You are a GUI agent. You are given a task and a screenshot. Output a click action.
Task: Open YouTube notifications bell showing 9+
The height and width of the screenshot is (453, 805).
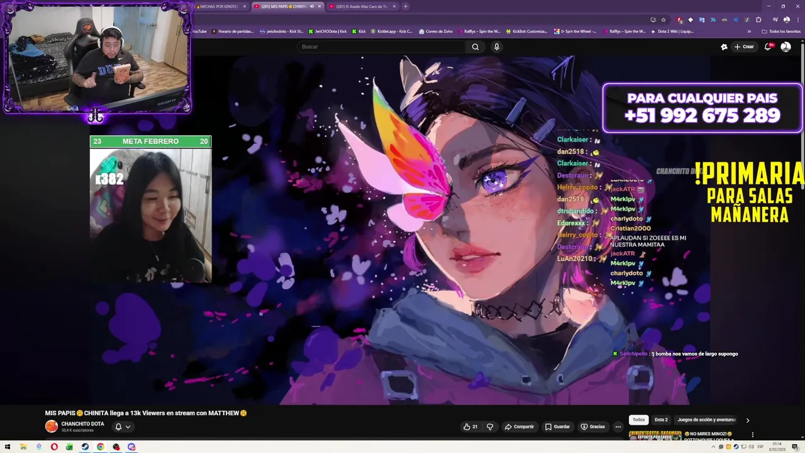tap(768, 47)
